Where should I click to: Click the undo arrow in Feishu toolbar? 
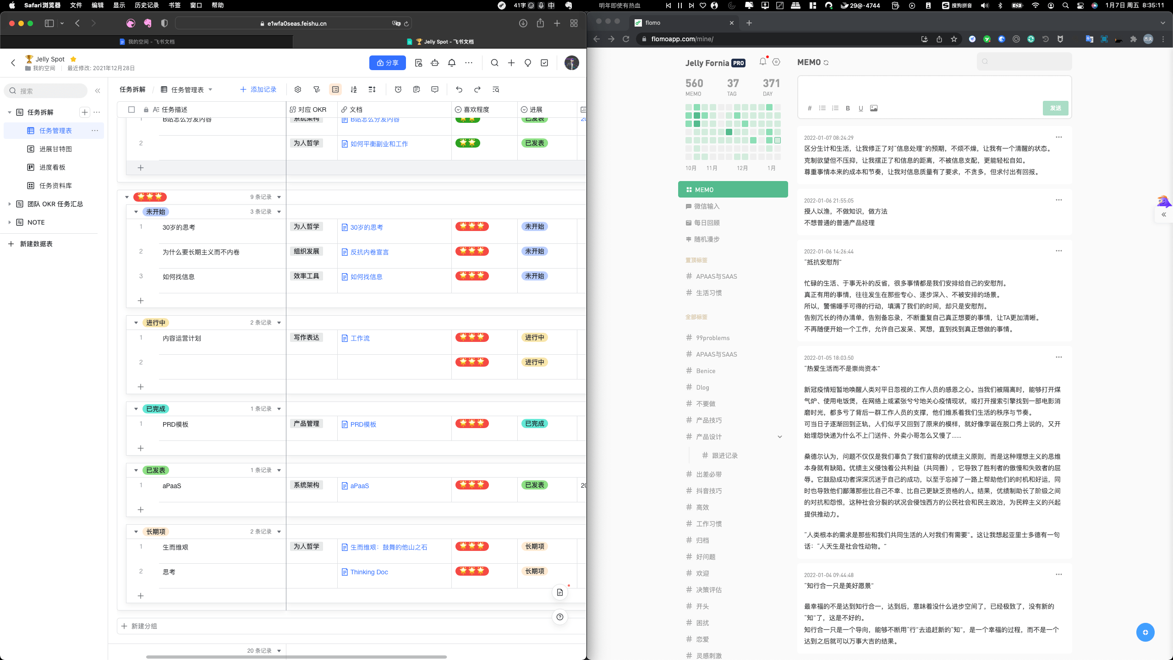[x=459, y=89]
